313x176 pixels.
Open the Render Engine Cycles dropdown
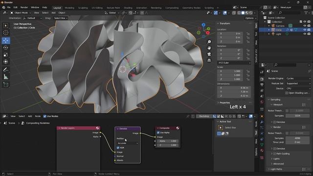[x=298, y=78]
